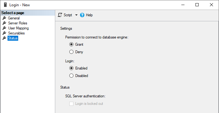This screenshot has height=113, width=219.
Task: Choose the Disabled login option
Action: click(71, 76)
